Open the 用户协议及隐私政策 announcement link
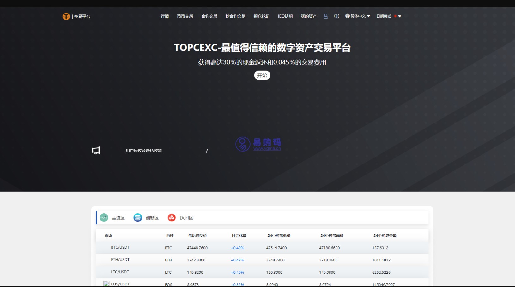The image size is (515, 287). [144, 151]
